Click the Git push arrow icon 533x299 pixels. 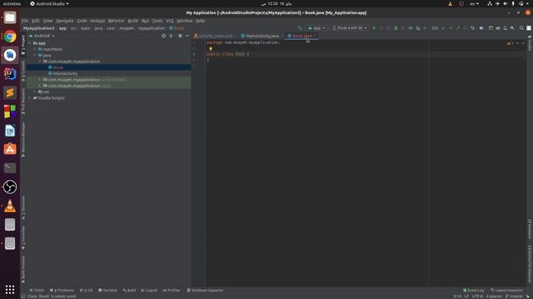pos(458,28)
